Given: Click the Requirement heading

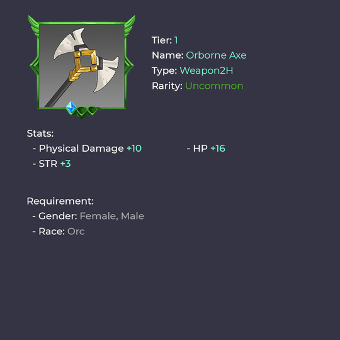Looking at the screenshot, I should (x=60, y=201).
